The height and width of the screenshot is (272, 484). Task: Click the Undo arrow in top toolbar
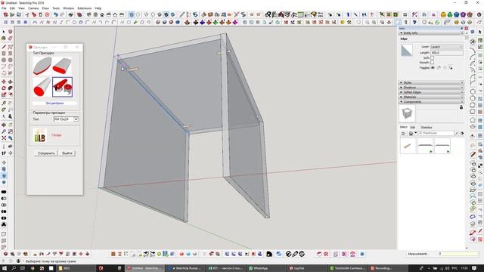55,14
